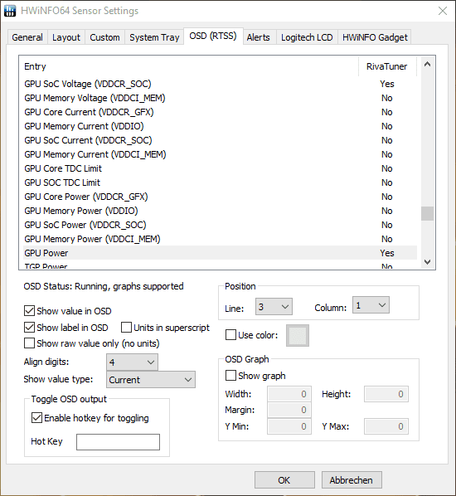
Task: Select the OSD (RTSS) tab
Action: 213,36
